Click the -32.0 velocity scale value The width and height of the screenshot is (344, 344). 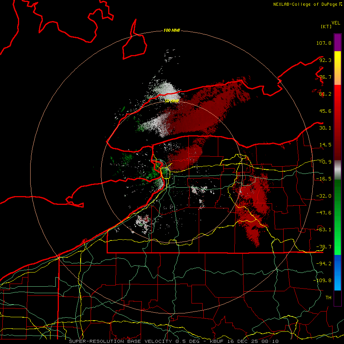(x=324, y=196)
